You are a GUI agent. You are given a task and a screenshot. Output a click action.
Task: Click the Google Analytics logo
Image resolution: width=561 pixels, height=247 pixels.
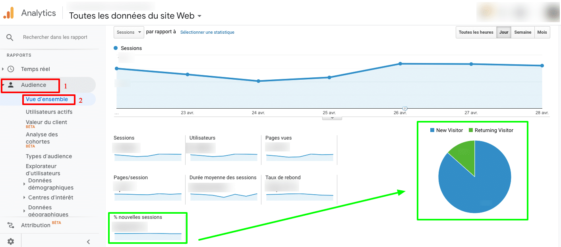(9, 13)
